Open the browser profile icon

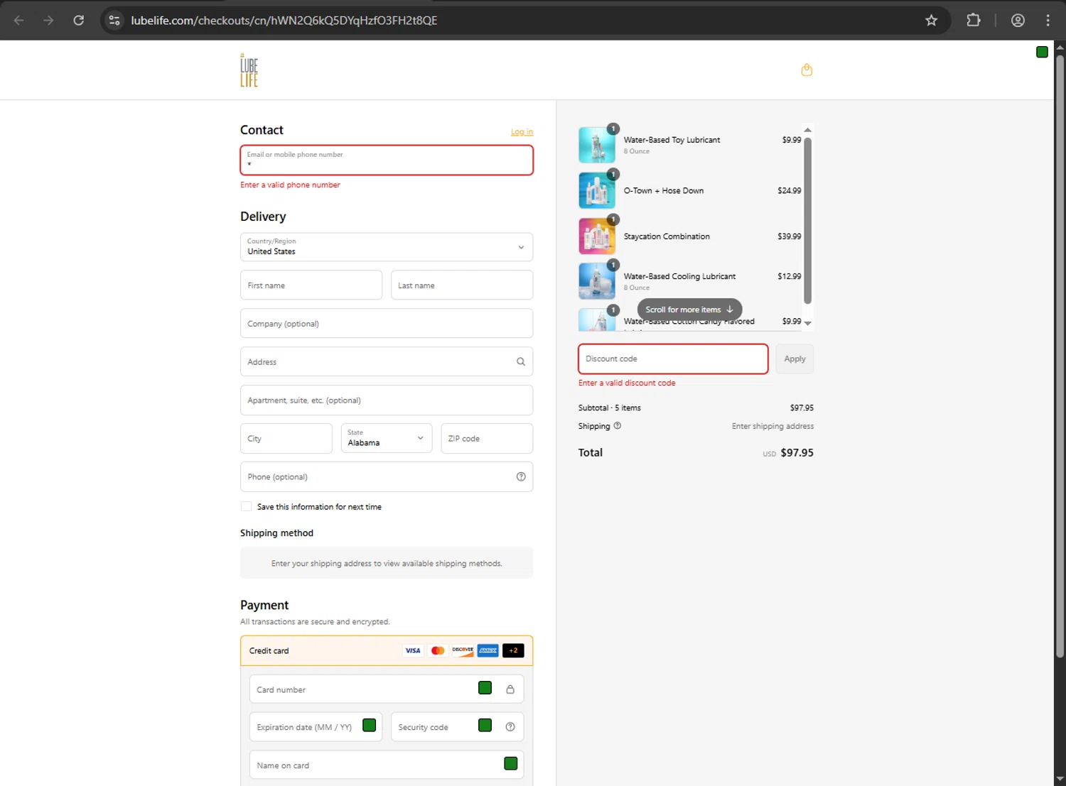(1018, 21)
